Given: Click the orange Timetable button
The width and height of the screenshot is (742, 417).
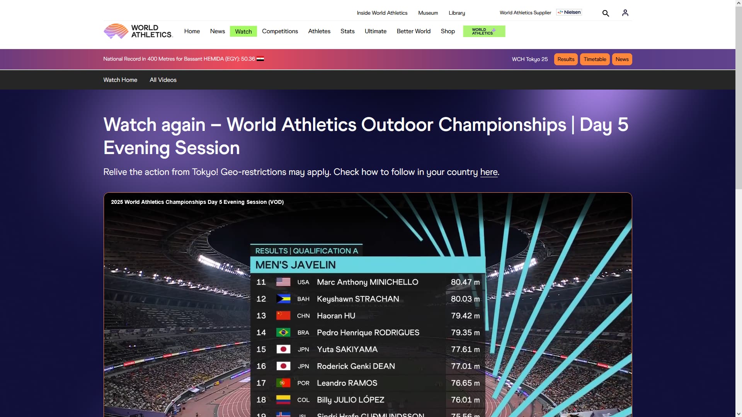Looking at the screenshot, I should 595,59.
